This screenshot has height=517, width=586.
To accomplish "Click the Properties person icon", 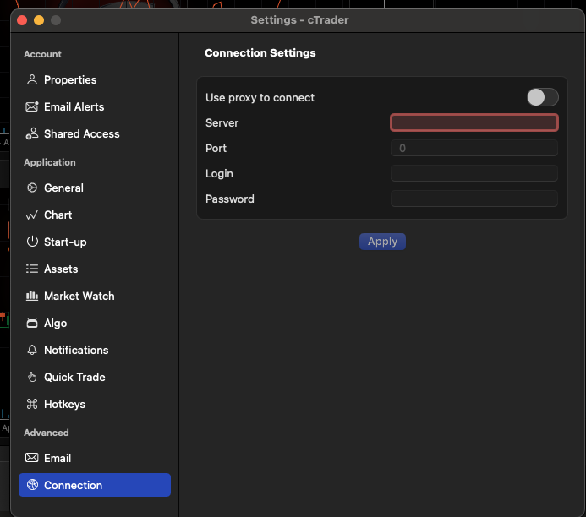I will pyautogui.click(x=32, y=79).
